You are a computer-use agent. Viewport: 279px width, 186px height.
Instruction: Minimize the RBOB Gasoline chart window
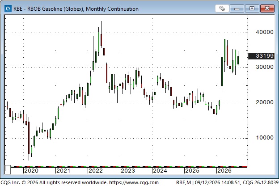237,8
